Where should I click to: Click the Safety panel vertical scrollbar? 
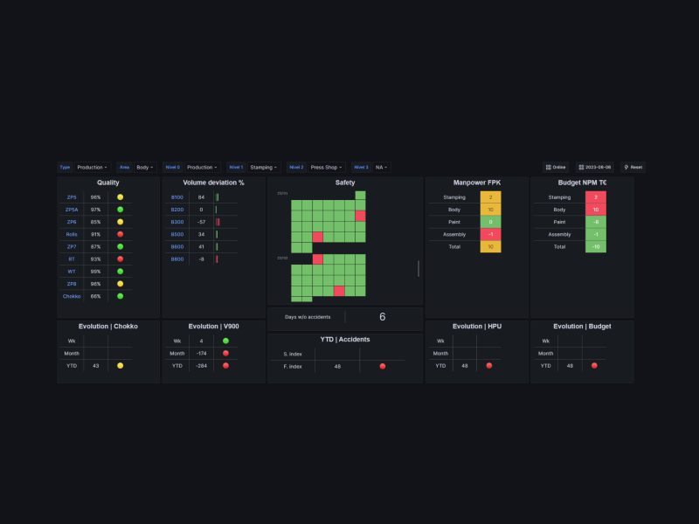coord(419,268)
